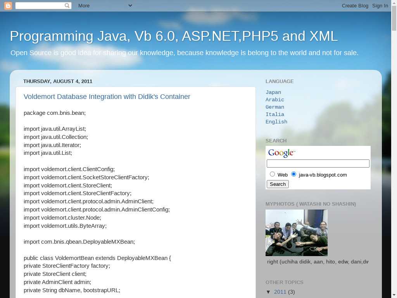The height and width of the screenshot is (298, 397).
Task: Open the Italia language link
Action: (x=275, y=114)
